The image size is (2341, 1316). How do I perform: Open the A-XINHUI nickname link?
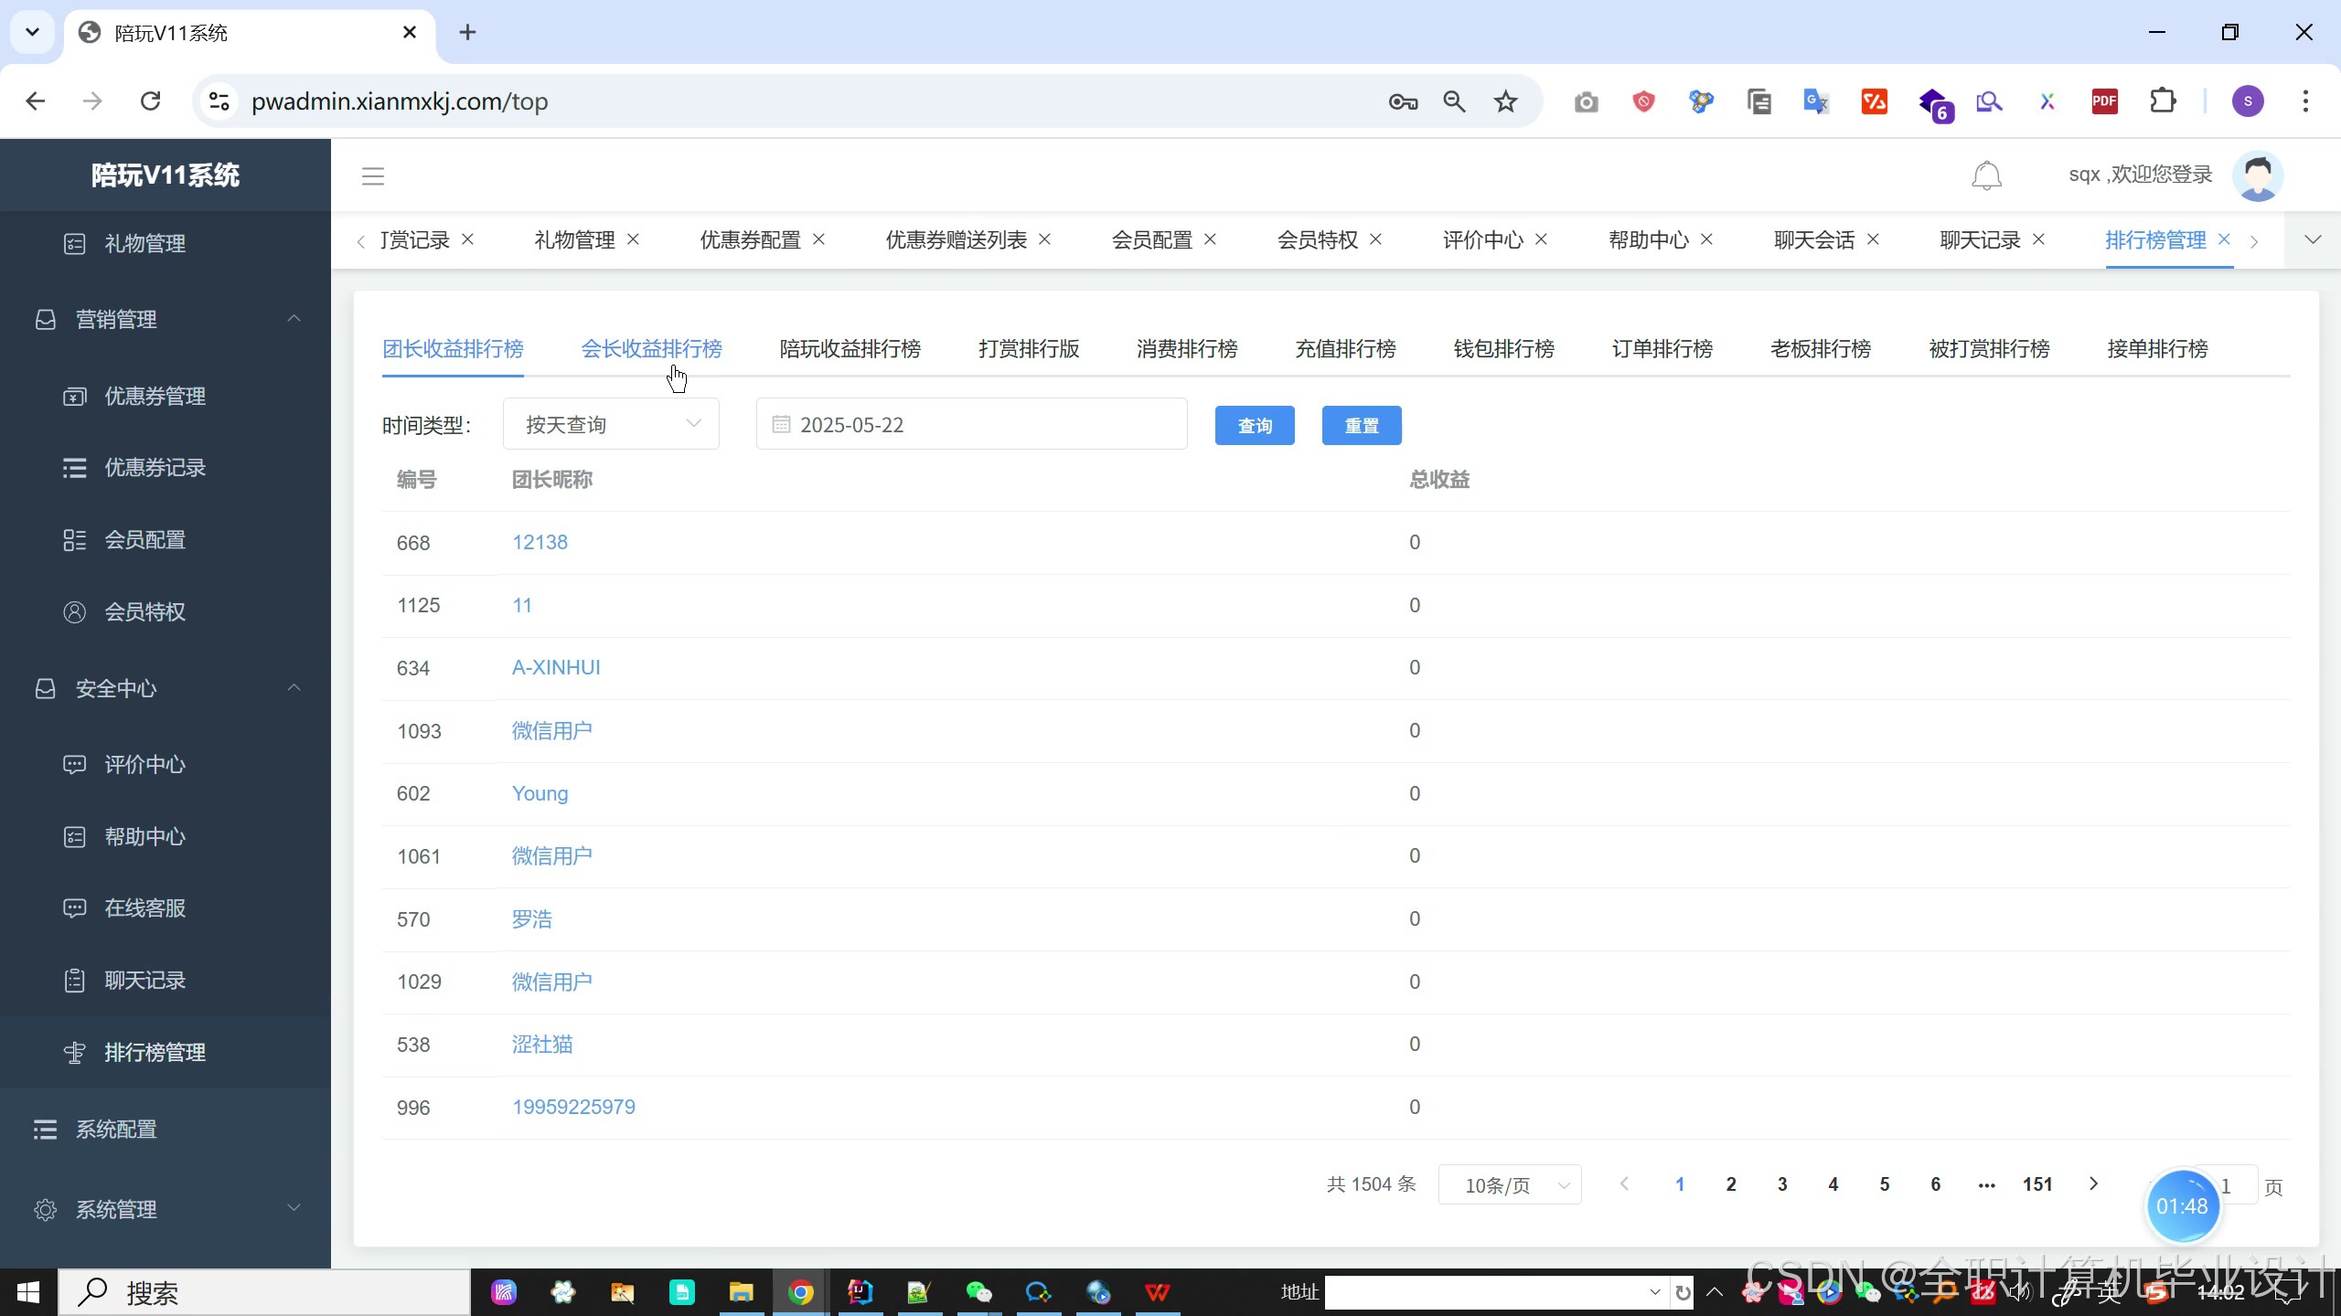[556, 668]
